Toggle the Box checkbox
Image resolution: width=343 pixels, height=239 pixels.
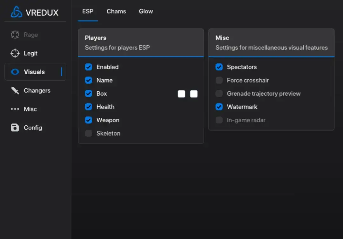coord(89,94)
